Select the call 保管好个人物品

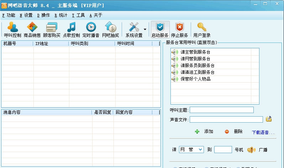click(195, 79)
